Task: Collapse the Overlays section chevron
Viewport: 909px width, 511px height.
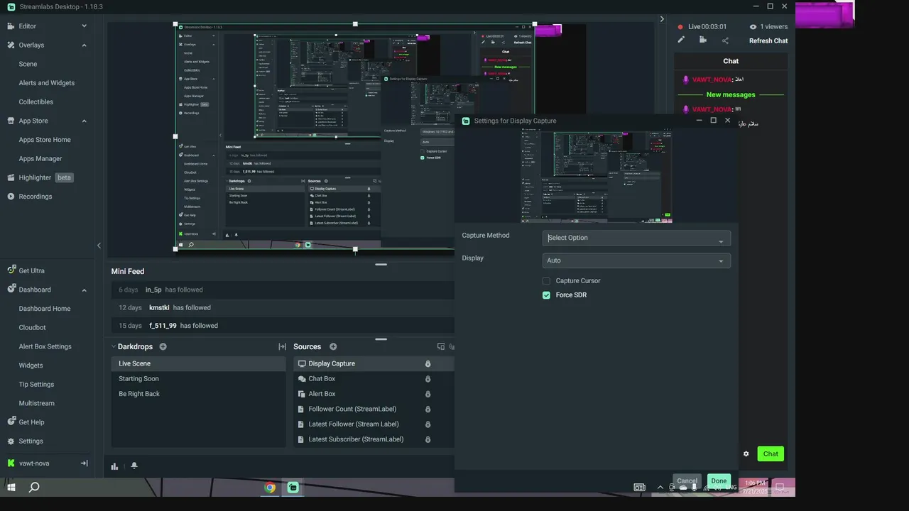Action: (84, 45)
